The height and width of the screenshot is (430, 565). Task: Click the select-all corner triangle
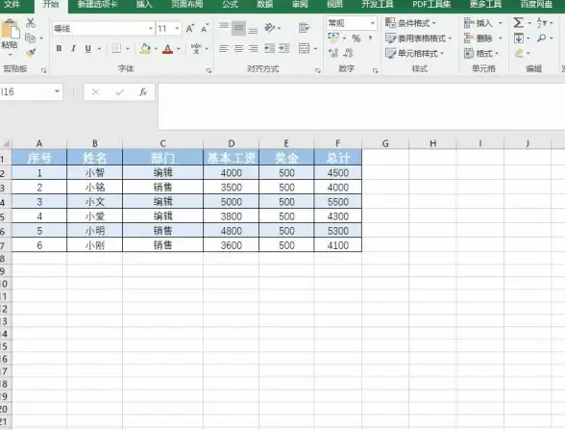[7, 143]
